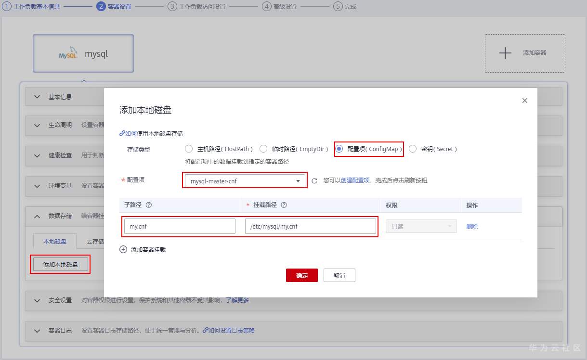The image size is (587, 360).
Task: Click the 取消 button
Action: pos(339,275)
